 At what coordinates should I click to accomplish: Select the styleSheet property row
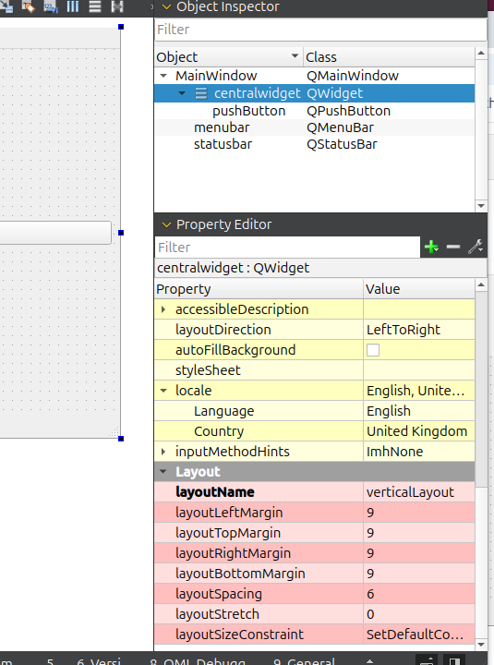coord(314,370)
